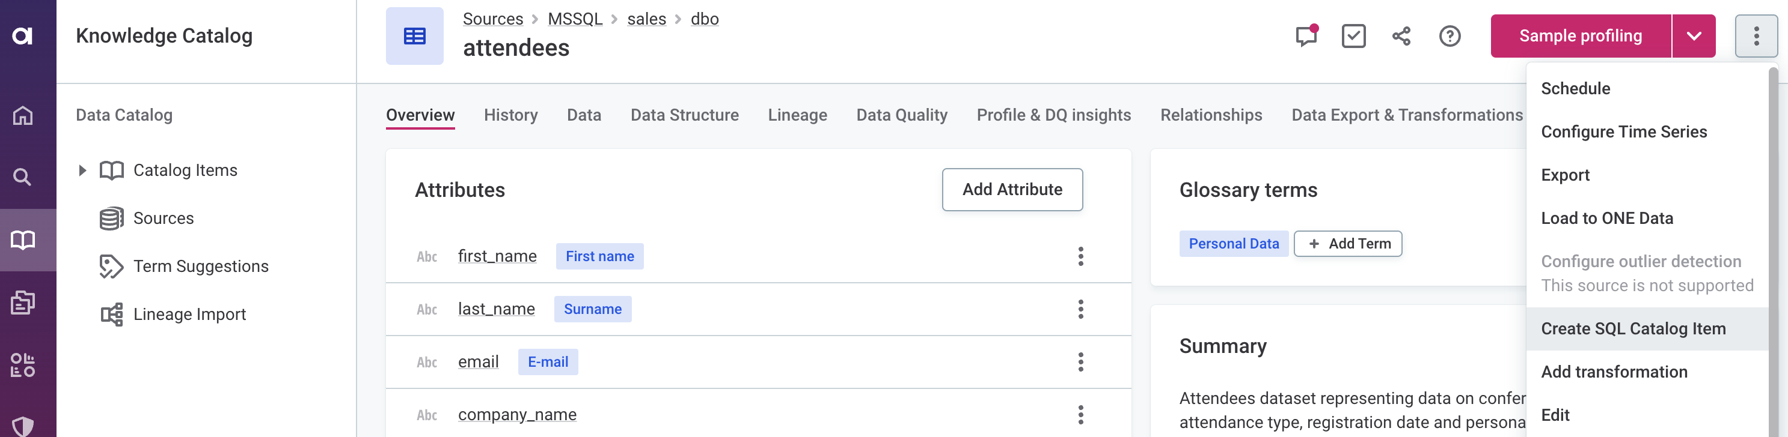This screenshot has width=1788, height=437.
Task: Choose Configure Time Series from menu
Action: tap(1623, 131)
